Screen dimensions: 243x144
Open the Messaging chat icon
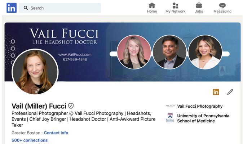click(222, 5)
